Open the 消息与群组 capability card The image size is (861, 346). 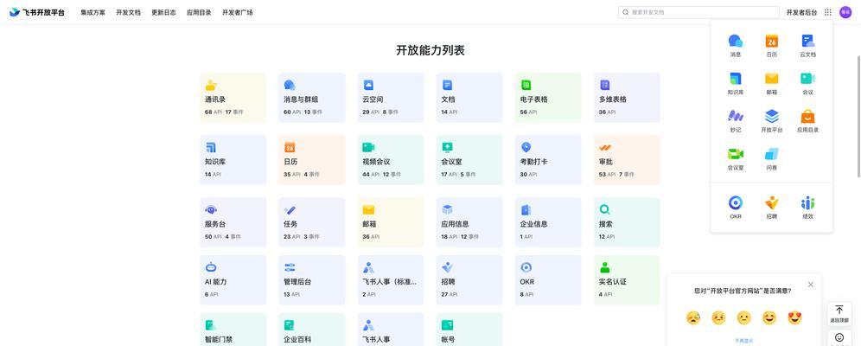pos(312,98)
